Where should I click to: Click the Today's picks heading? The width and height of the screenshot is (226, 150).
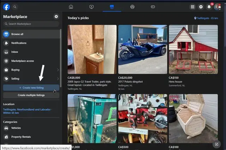(78, 18)
